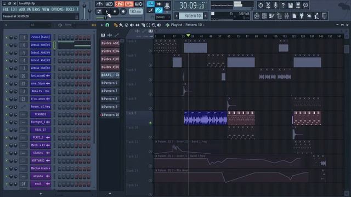Click the record button
351x197 pixels.
click(x=123, y=11)
